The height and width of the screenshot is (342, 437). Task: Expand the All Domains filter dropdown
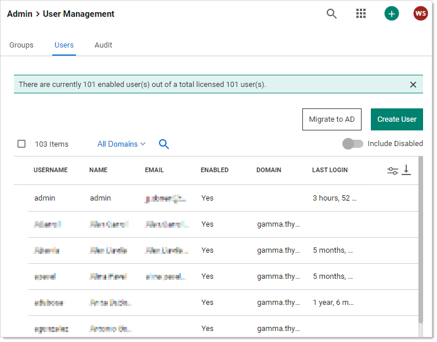click(121, 144)
